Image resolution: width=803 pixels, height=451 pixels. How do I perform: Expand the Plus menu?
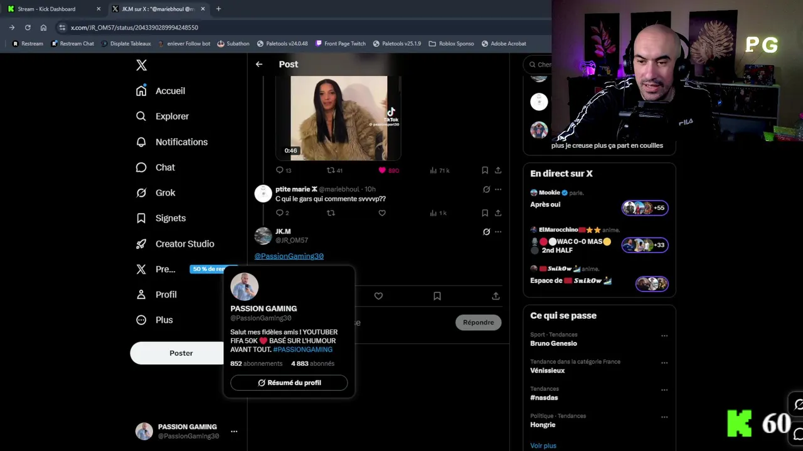[154, 319]
